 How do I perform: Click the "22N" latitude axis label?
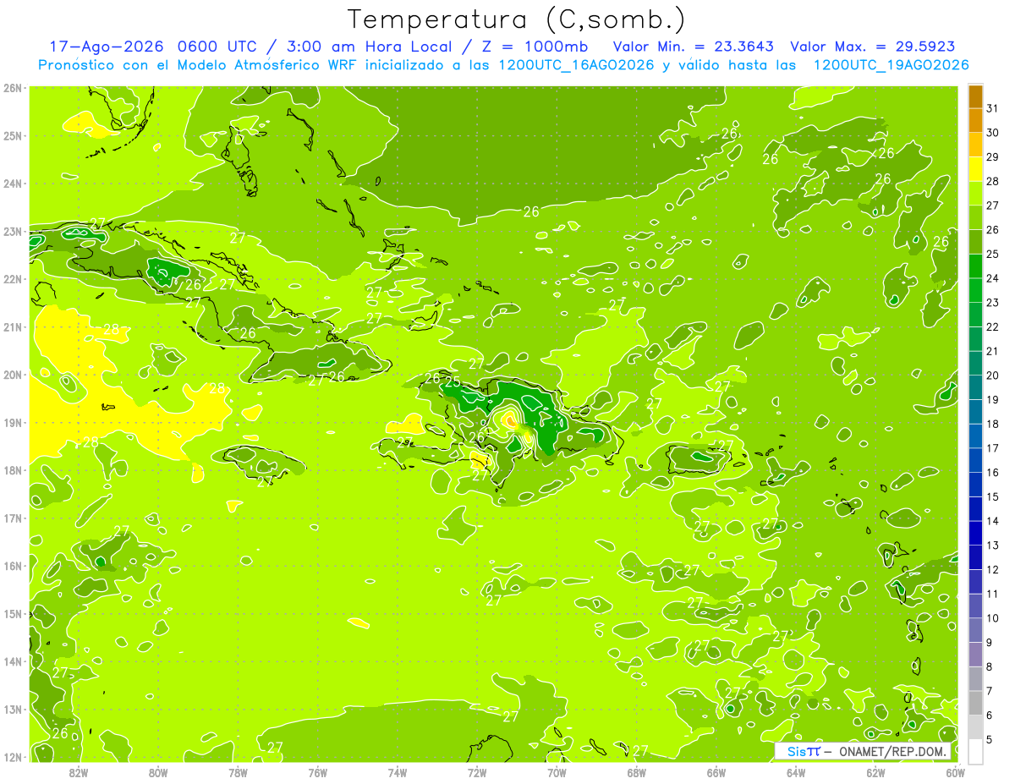(12, 279)
